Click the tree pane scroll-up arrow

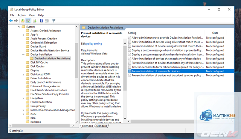pos(76,27)
